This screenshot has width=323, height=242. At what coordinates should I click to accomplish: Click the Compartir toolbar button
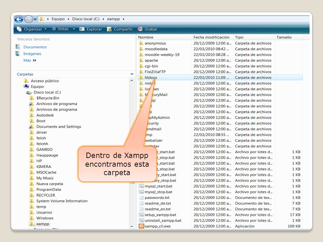click(x=120, y=29)
